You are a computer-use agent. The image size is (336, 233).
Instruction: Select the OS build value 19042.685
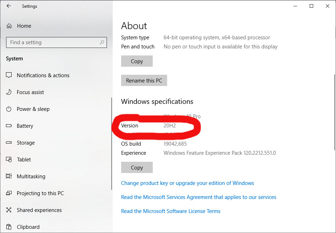(175, 144)
